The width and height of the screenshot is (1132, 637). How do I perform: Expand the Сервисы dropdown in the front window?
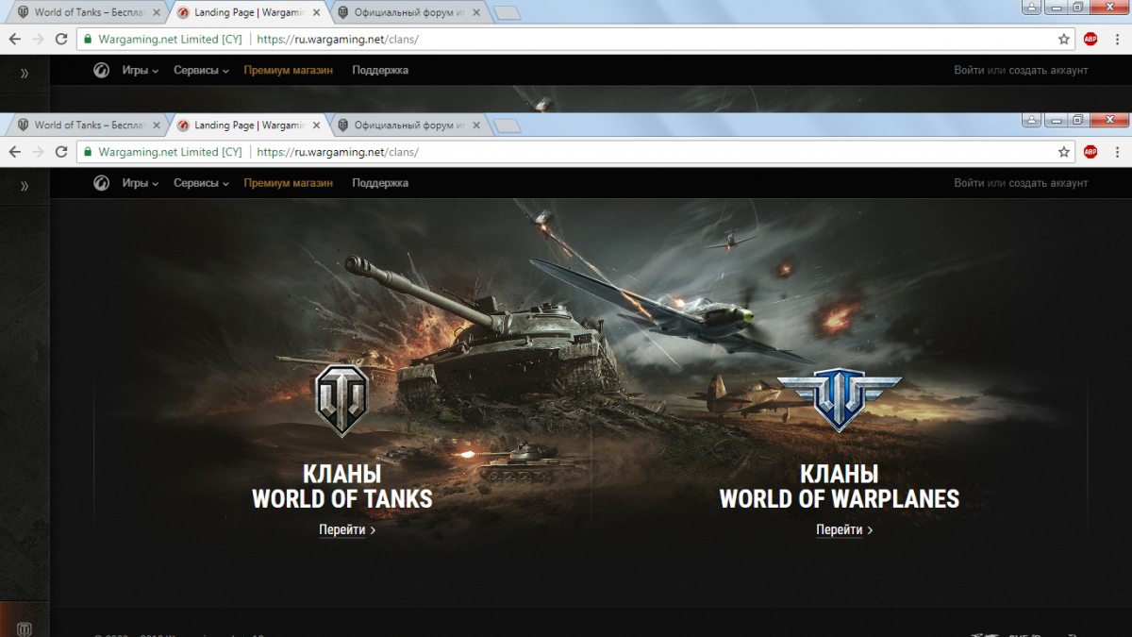pyautogui.click(x=201, y=183)
